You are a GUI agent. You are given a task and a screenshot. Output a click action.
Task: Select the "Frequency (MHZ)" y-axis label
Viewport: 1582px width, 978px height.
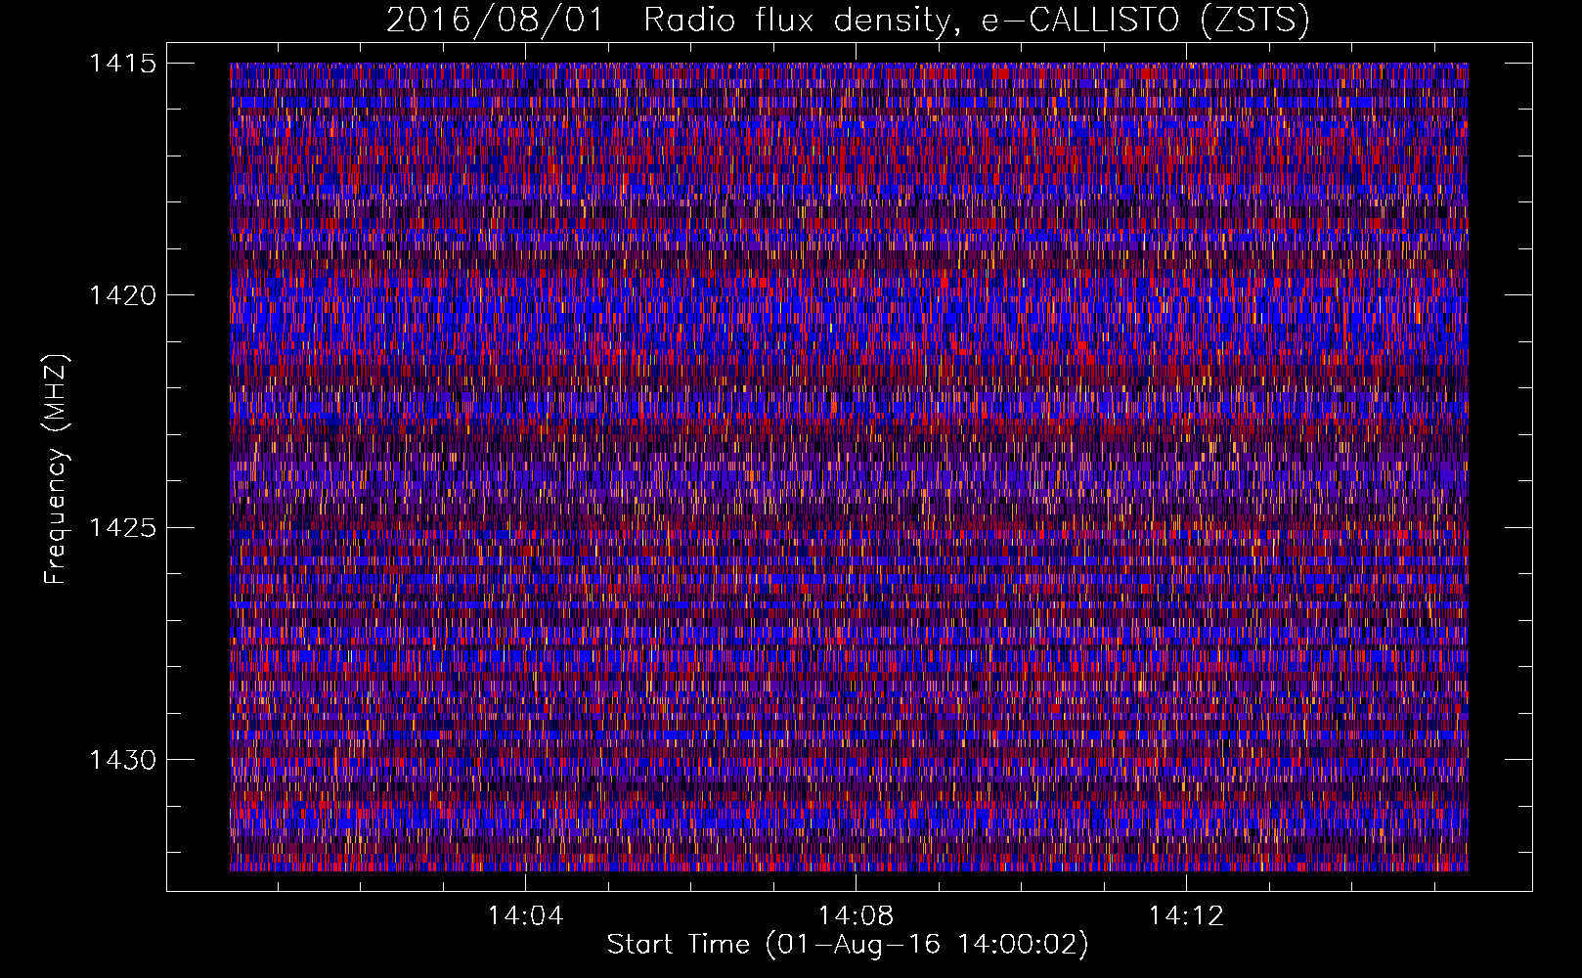tap(57, 469)
